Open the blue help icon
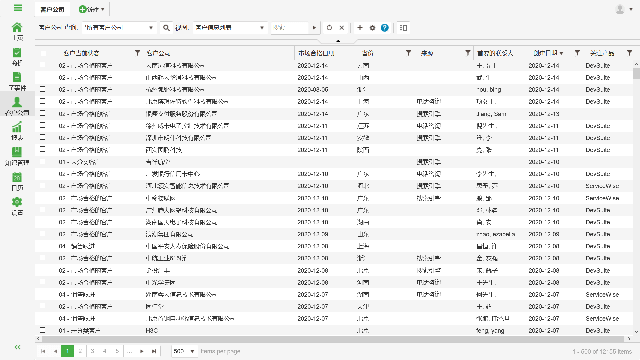 click(x=385, y=28)
